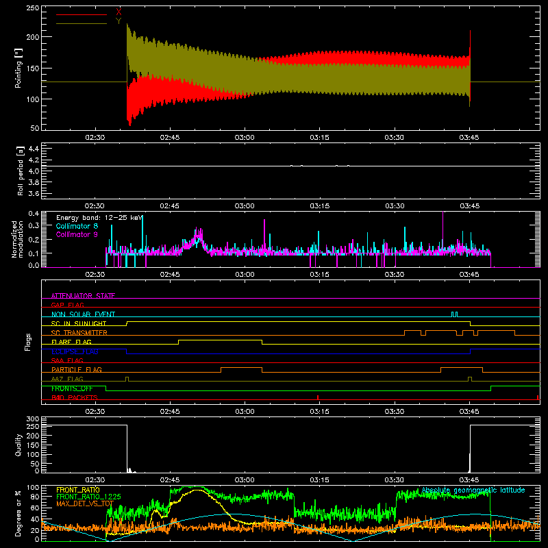Click 'Absolute geomagnetic latitude' label

(x=473, y=490)
